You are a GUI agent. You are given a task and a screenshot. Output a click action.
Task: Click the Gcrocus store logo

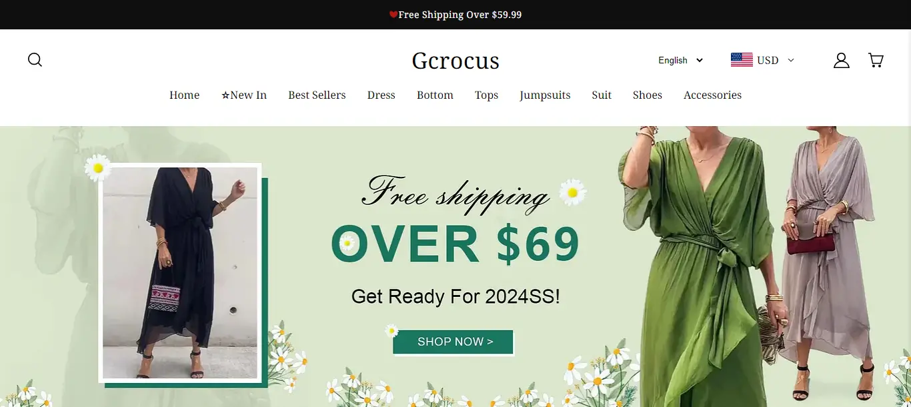click(x=455, y=61)
